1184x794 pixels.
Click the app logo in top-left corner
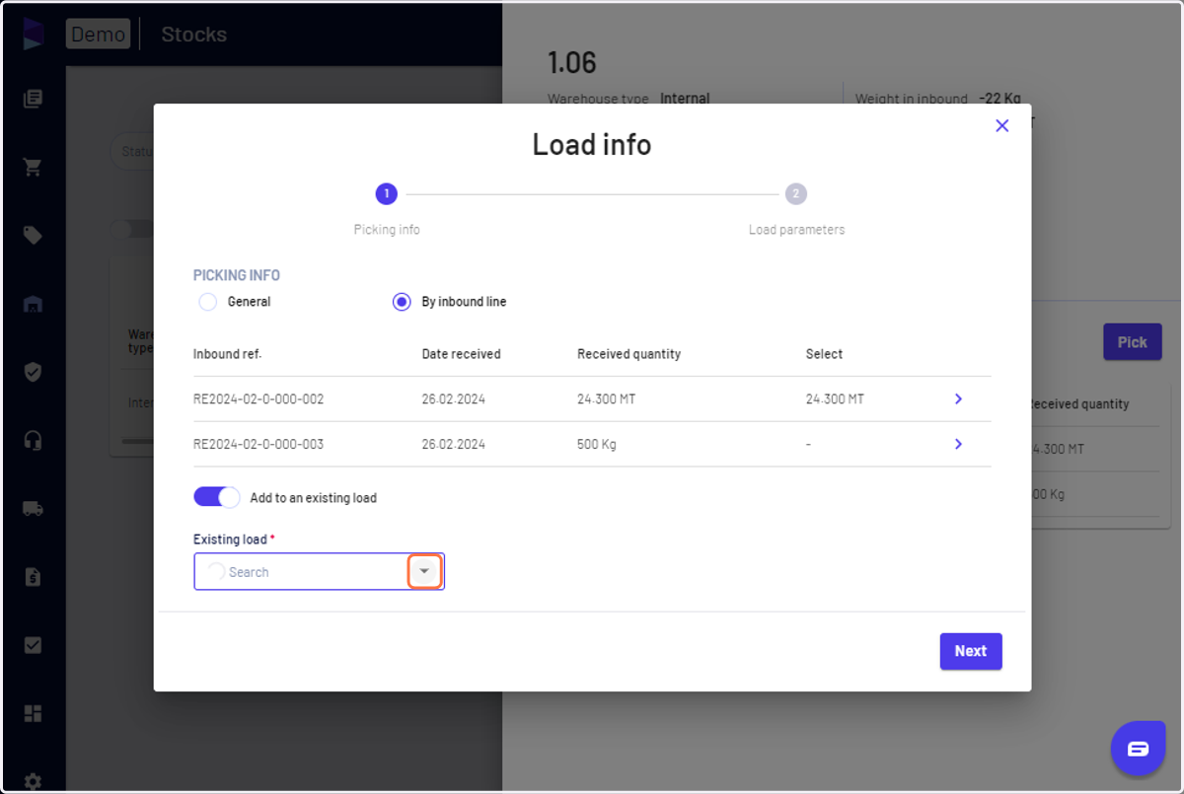coord(34,34)
